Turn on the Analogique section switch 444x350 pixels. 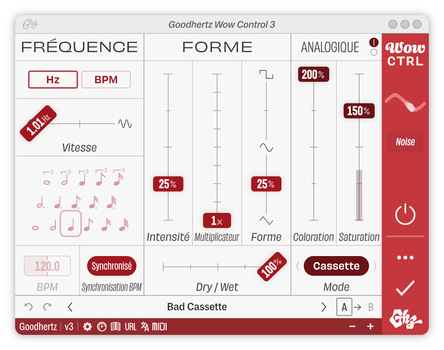tap(374, 42)
